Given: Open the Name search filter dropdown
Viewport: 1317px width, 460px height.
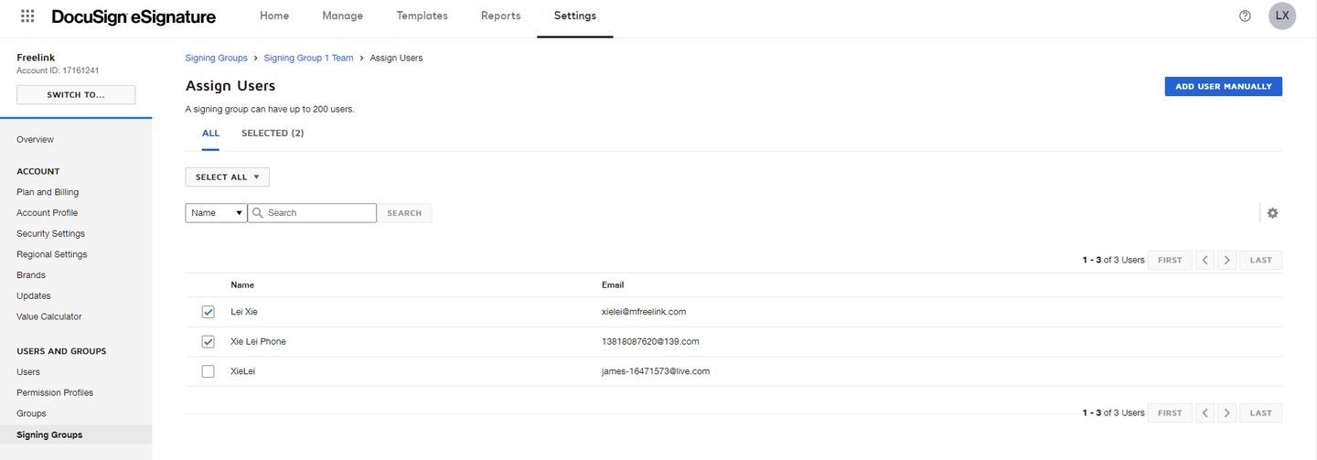Looking at the screenshot, I should coord(216,213).
